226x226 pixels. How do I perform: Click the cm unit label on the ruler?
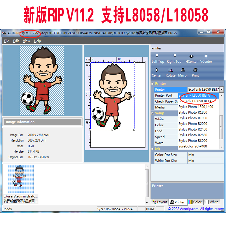pyautogui.click(x=88, y=59)
